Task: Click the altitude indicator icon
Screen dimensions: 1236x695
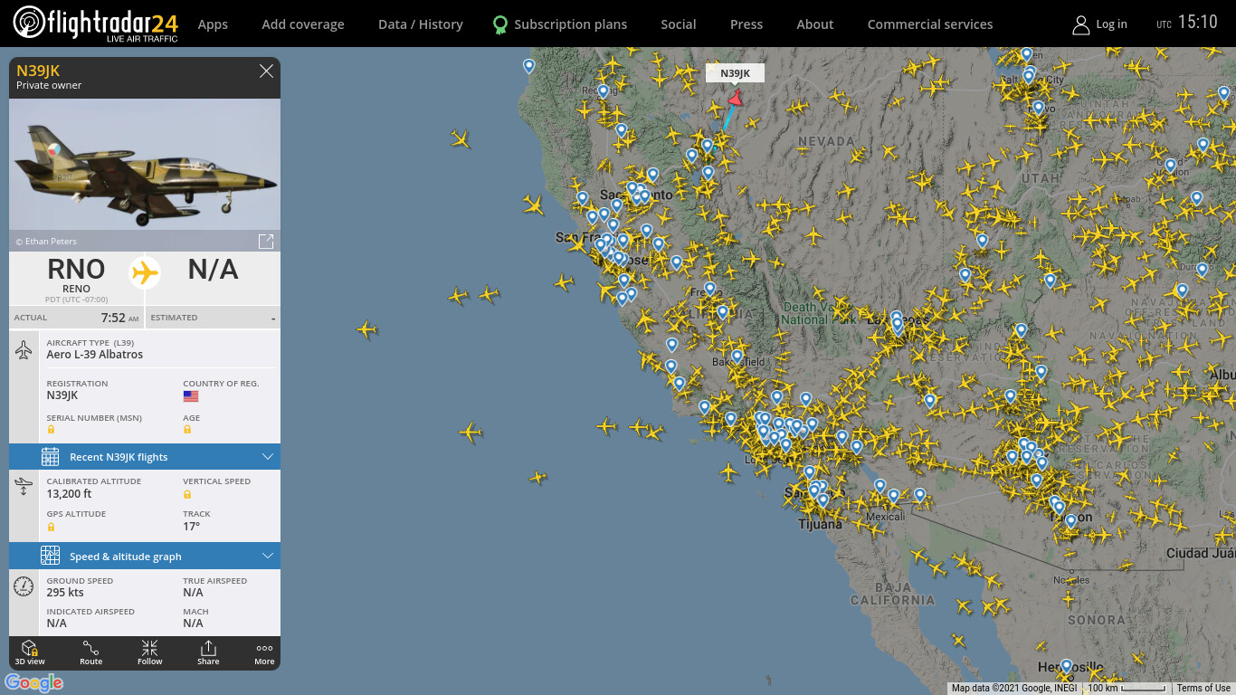Action: pos(24,487)
